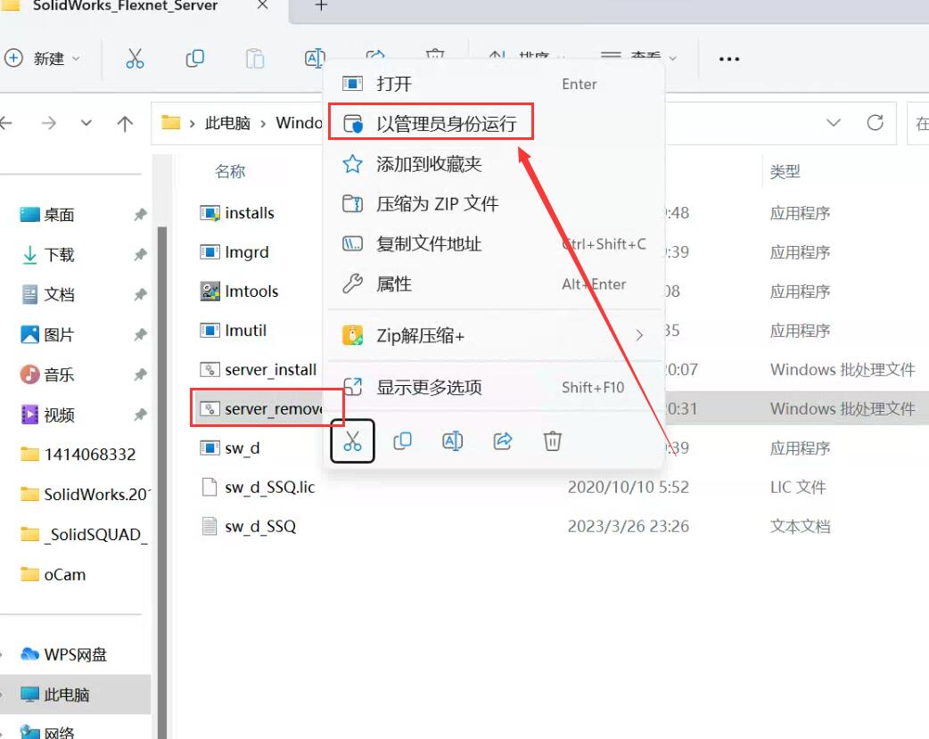
Task: Expand address bar history dropdown chevron
Action: [834, 123]
